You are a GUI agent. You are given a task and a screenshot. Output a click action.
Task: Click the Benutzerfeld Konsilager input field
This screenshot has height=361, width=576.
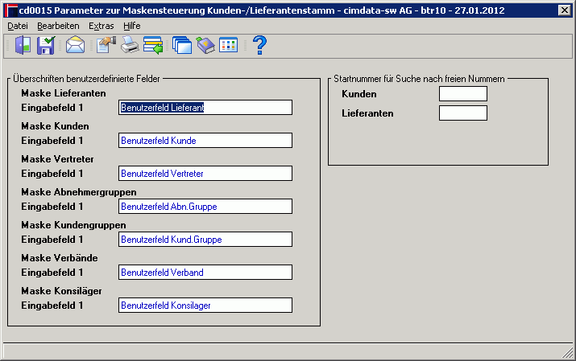point(205,306)
